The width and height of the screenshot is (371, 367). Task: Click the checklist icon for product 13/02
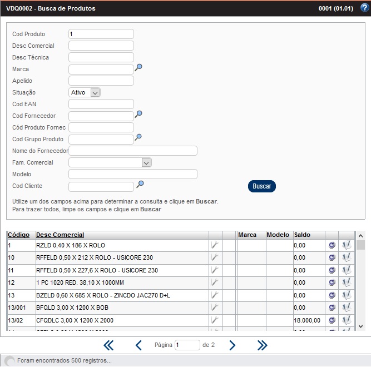pyautogui.click(x=347, y=320)
